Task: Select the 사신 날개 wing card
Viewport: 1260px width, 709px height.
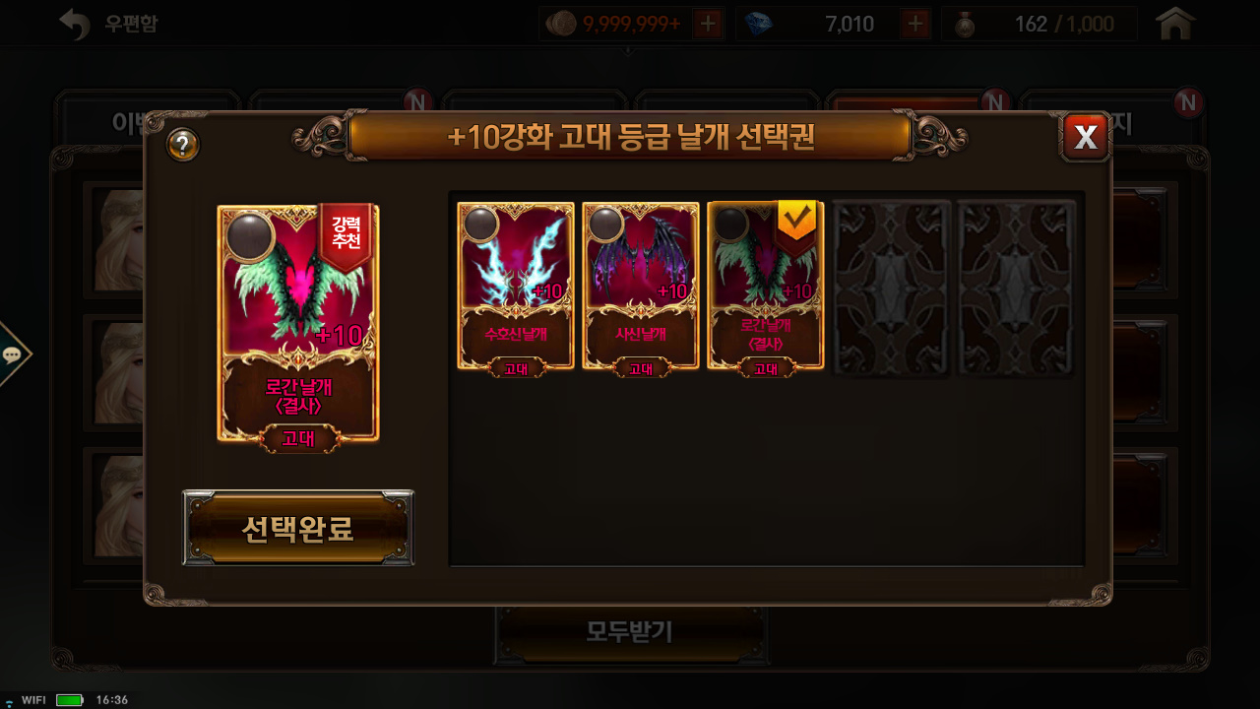Action: point(641,286)
